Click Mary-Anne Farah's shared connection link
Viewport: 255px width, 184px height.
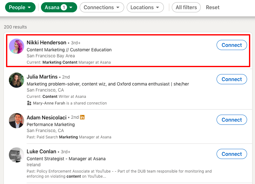[x=49, y=103]
